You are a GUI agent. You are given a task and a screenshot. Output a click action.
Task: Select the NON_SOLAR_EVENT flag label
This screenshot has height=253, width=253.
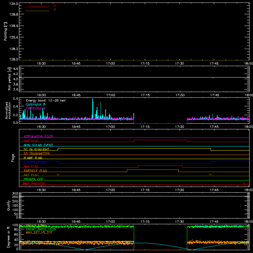tap(38, 145)
